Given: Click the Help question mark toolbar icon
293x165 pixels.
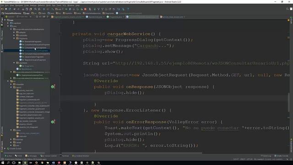Looking at the screenshot, I should 128,9.
